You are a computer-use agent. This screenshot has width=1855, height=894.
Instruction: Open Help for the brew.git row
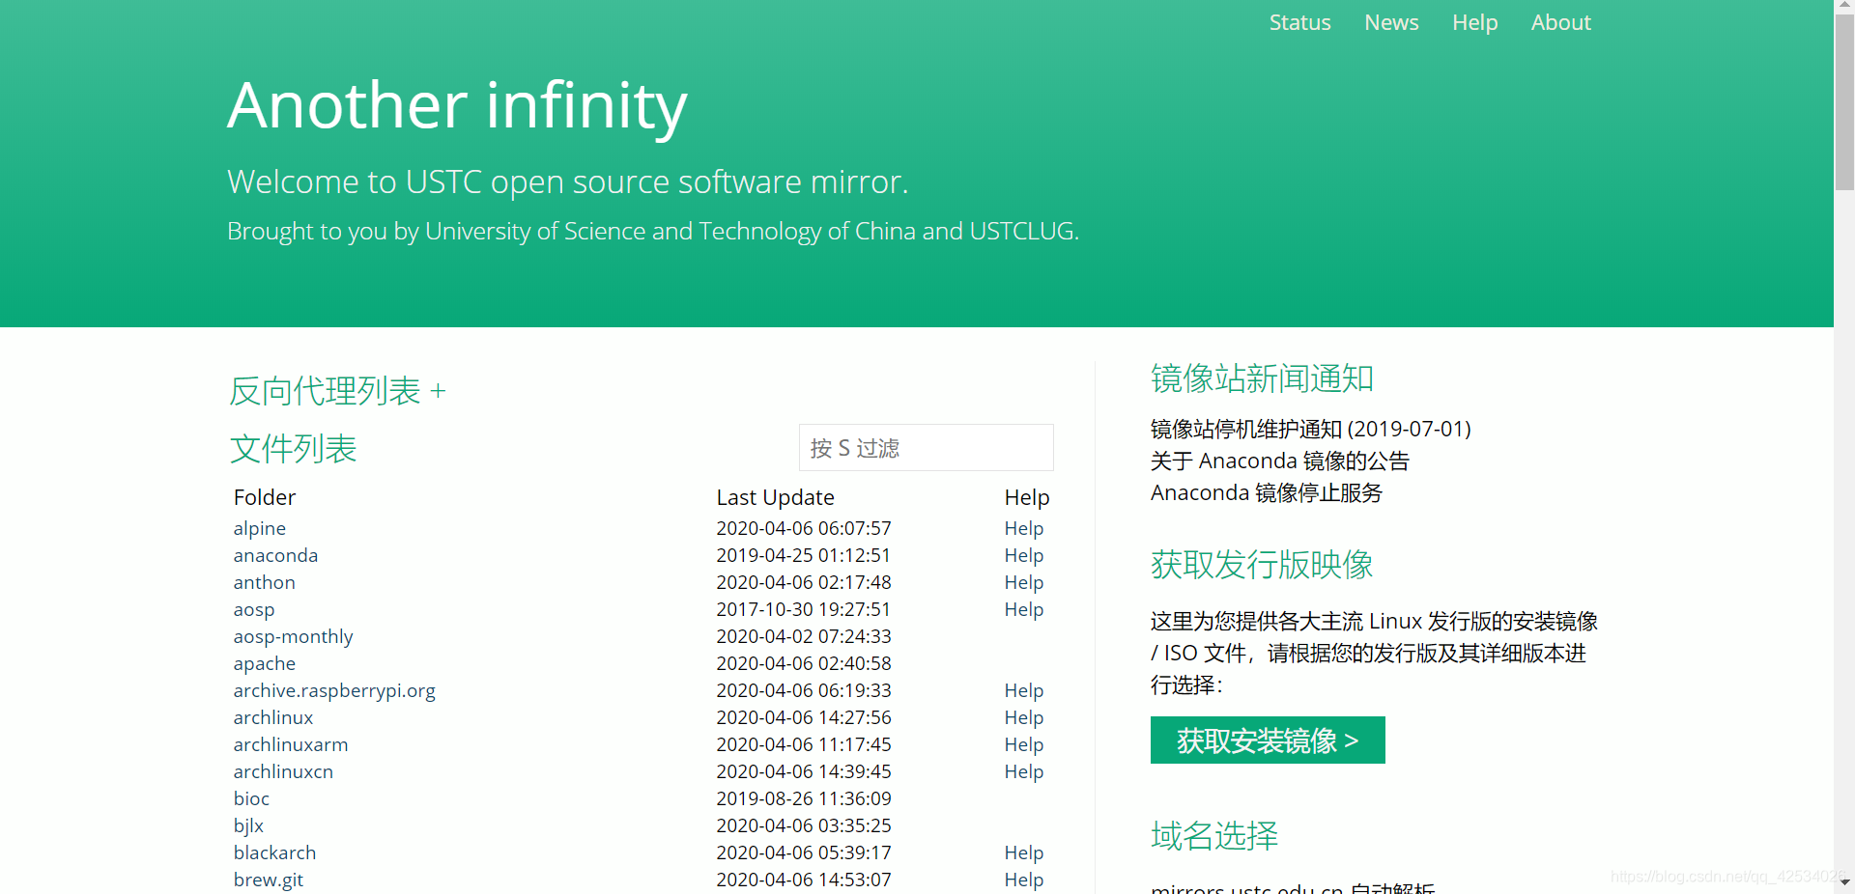coord(1023,880)
